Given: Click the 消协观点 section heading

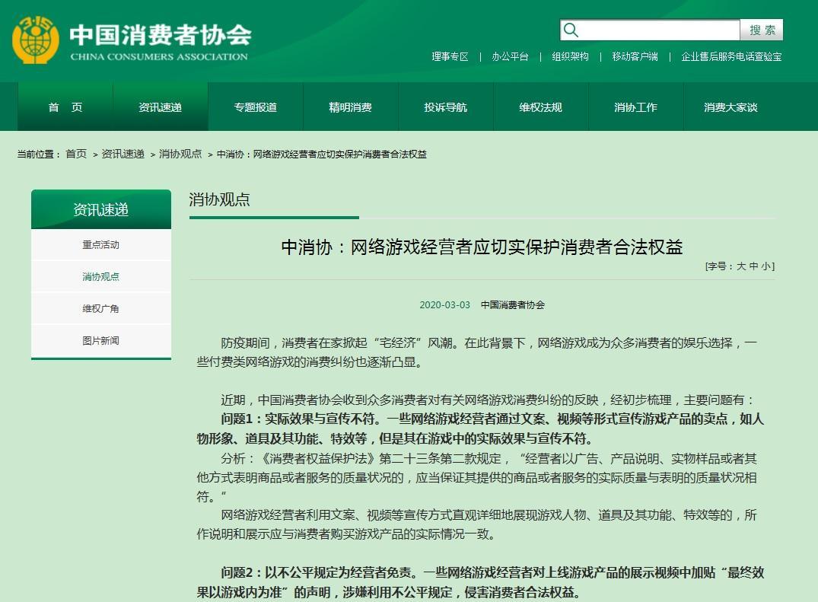Looking at the screenshot, I should click(219, 199).
